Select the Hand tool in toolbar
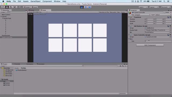The width and height of the screenshot is (172, 97). click(x=3, y=7)
